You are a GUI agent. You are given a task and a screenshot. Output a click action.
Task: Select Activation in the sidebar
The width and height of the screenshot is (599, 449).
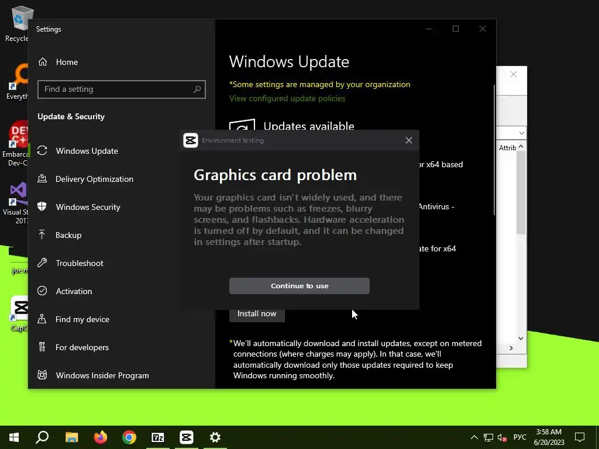click(74, 291)
